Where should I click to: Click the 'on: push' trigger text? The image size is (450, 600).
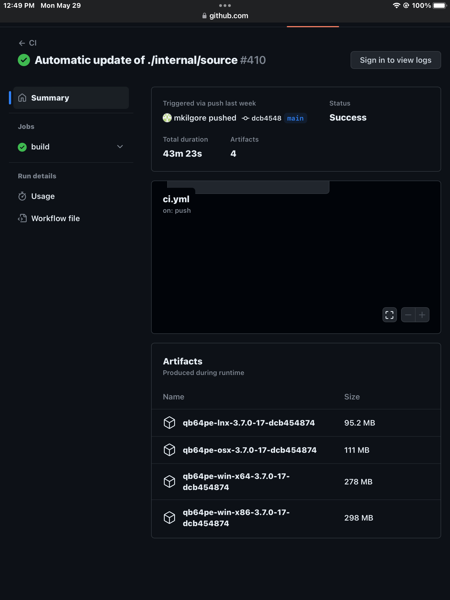(177, 211)
